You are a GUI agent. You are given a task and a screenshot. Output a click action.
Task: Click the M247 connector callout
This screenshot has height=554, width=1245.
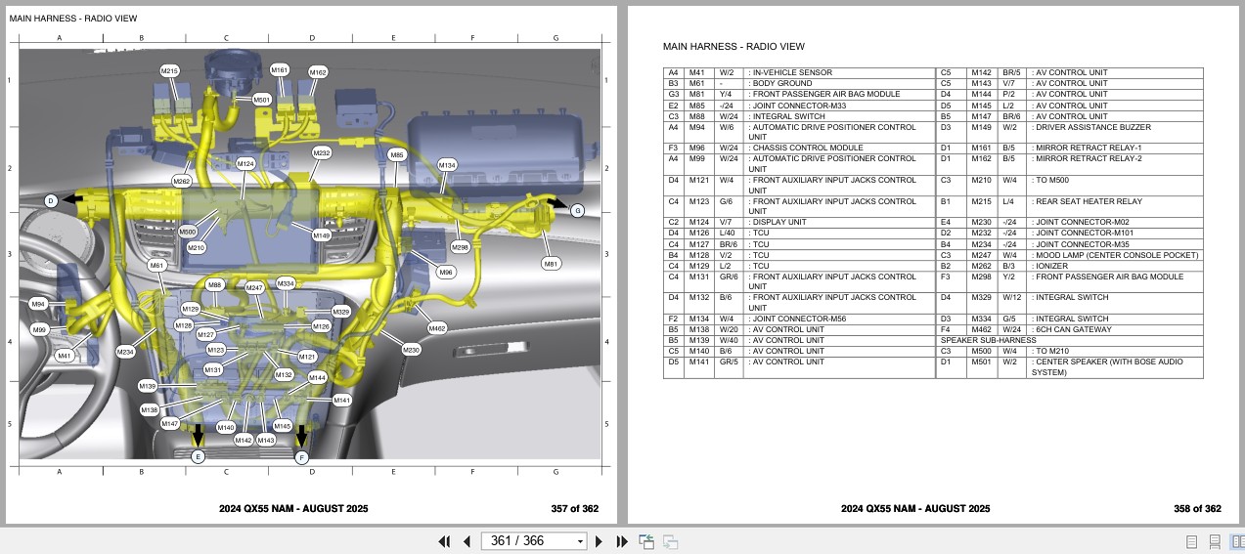tap(254, 288)
